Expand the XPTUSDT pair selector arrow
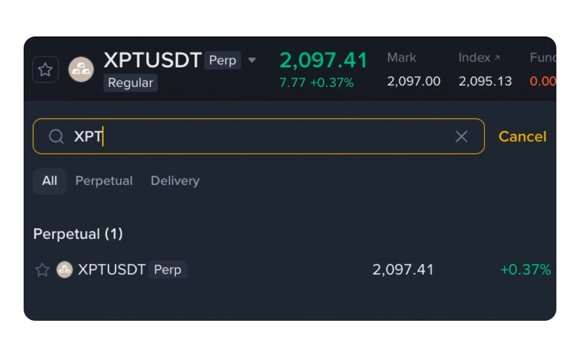 (x=252, y=60)
